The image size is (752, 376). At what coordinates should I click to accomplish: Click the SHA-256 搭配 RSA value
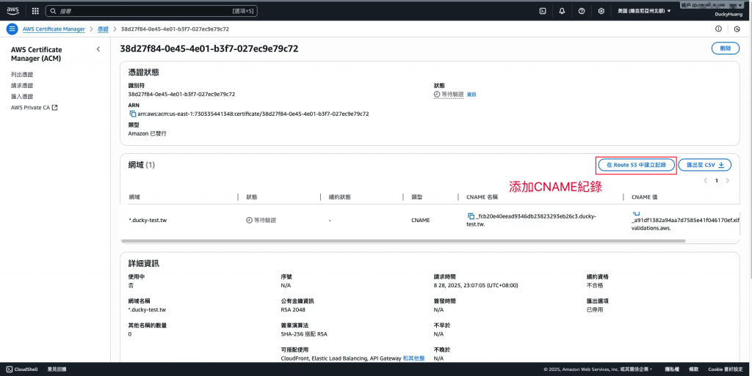304,334
